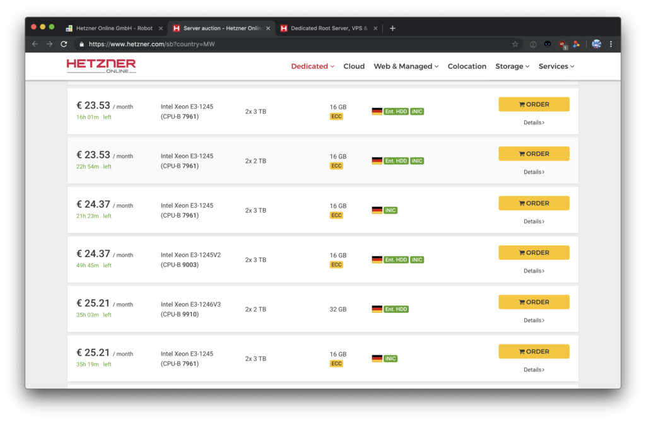The height and width of the screenshot is (422, 646).
Task: Order the Xeon E3-1246V3 server
Action: (x=534, y=302)
